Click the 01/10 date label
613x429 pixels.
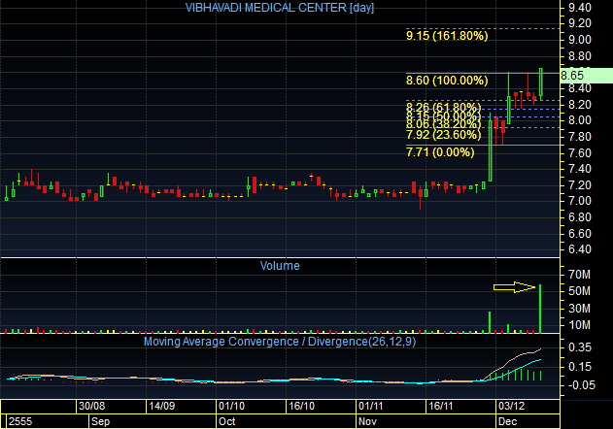[x=232, y=406]
